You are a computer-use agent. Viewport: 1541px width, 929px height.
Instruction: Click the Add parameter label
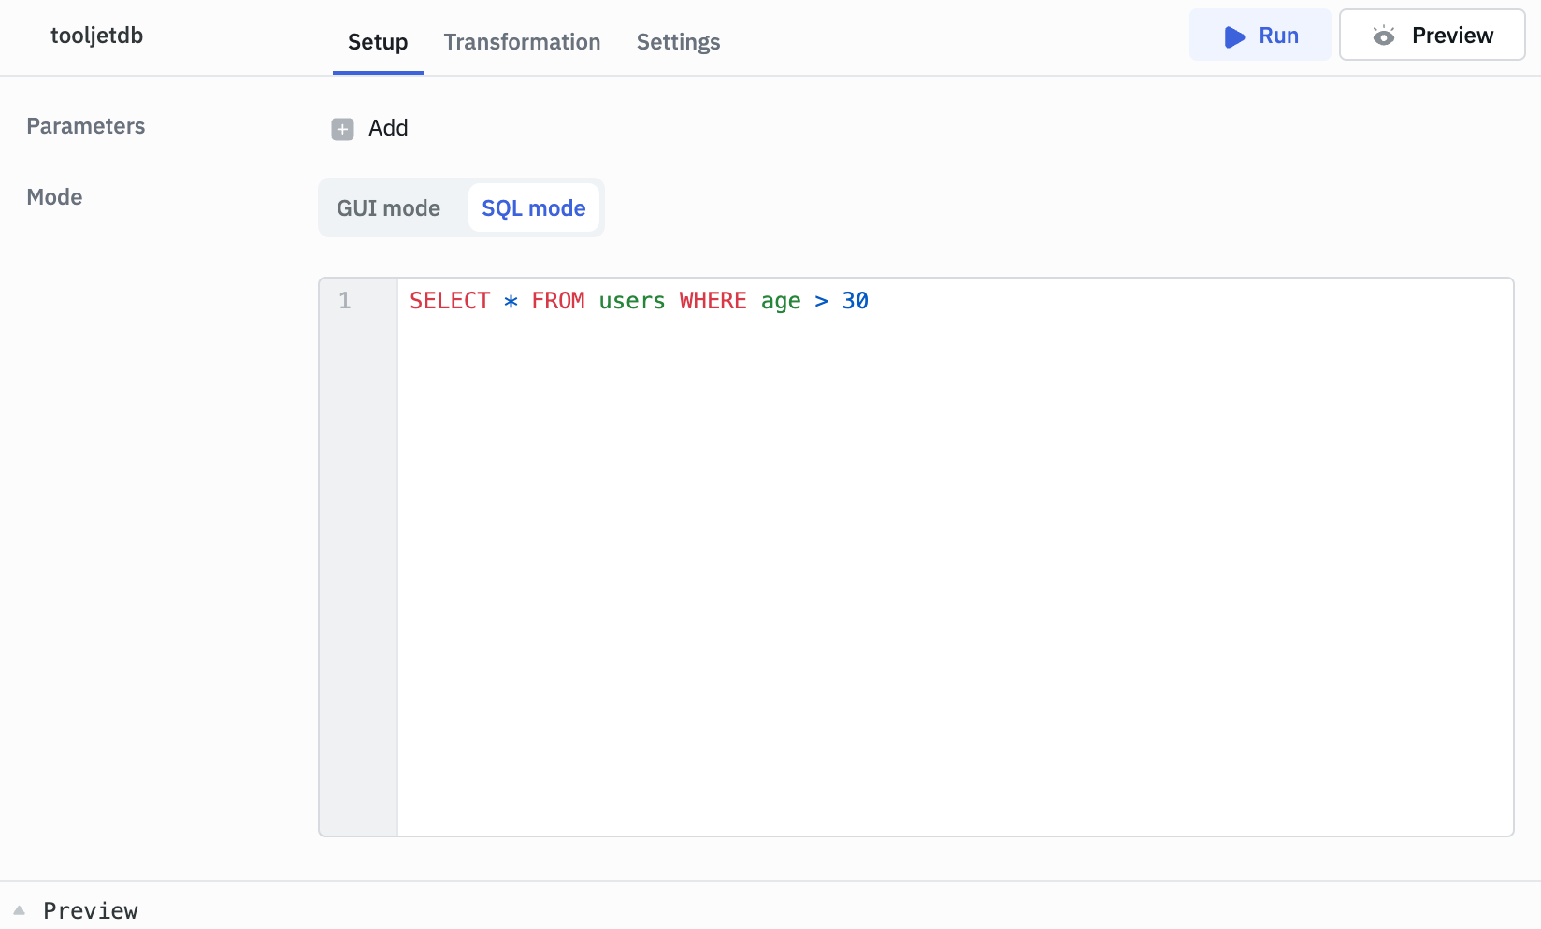pos(388,128)
